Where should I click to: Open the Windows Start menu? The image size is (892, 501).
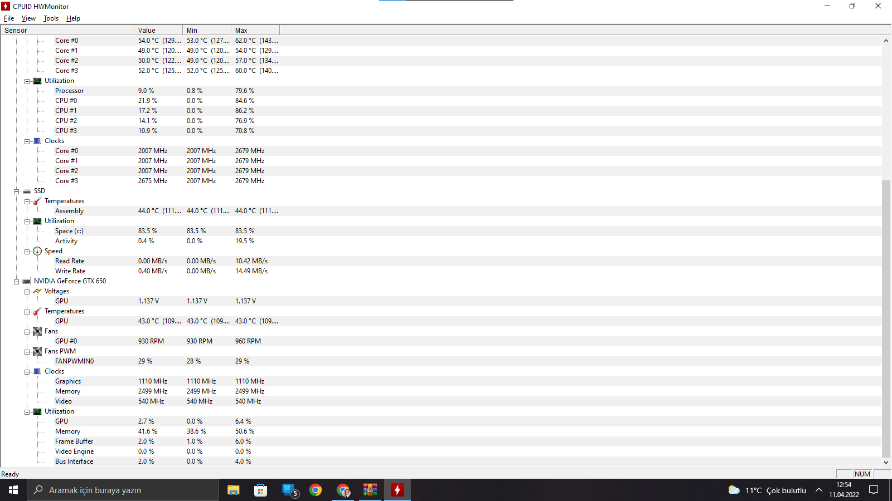13,490
